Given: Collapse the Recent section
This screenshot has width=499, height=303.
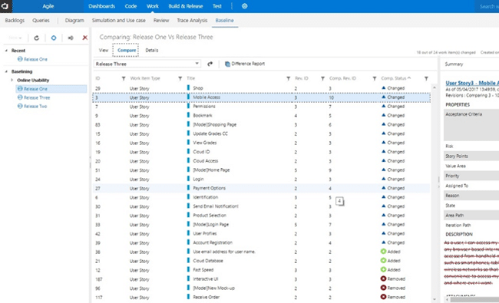Looking at the screenshot, I should 6,51.
